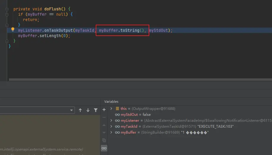This screenshot has width=272, height=155.
Task: Click the New Watch plus icon
Action: pos(104,110)
